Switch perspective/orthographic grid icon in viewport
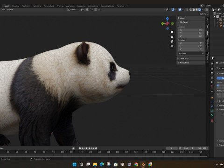This screenshot has width=224, height=168. [172, 46]
